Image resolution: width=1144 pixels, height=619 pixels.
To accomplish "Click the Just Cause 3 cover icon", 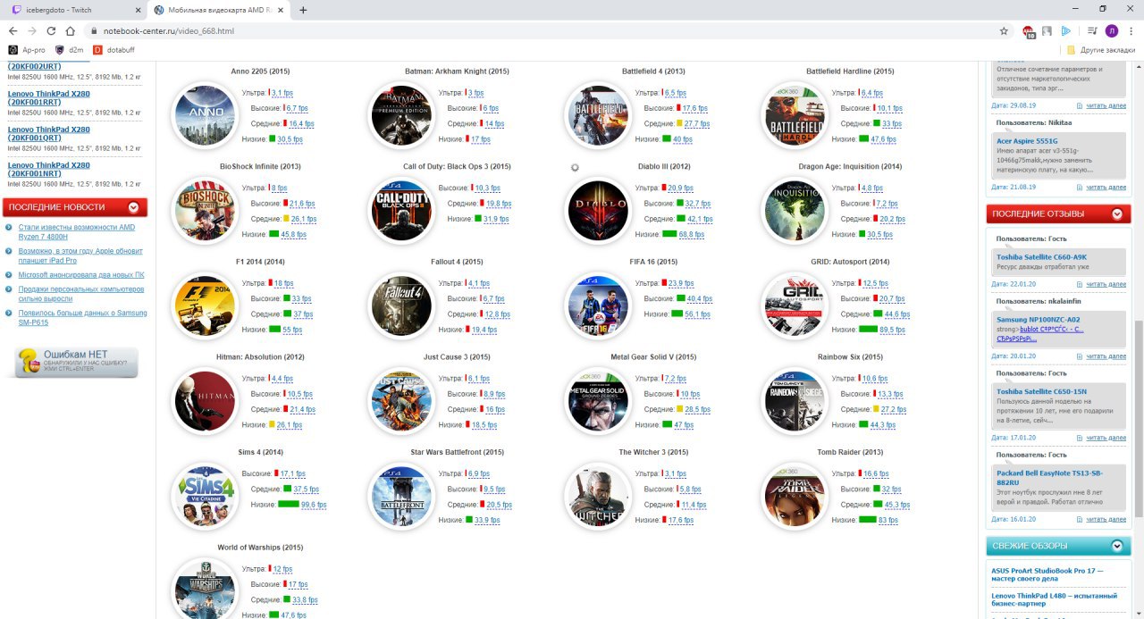I will [401, 401].
